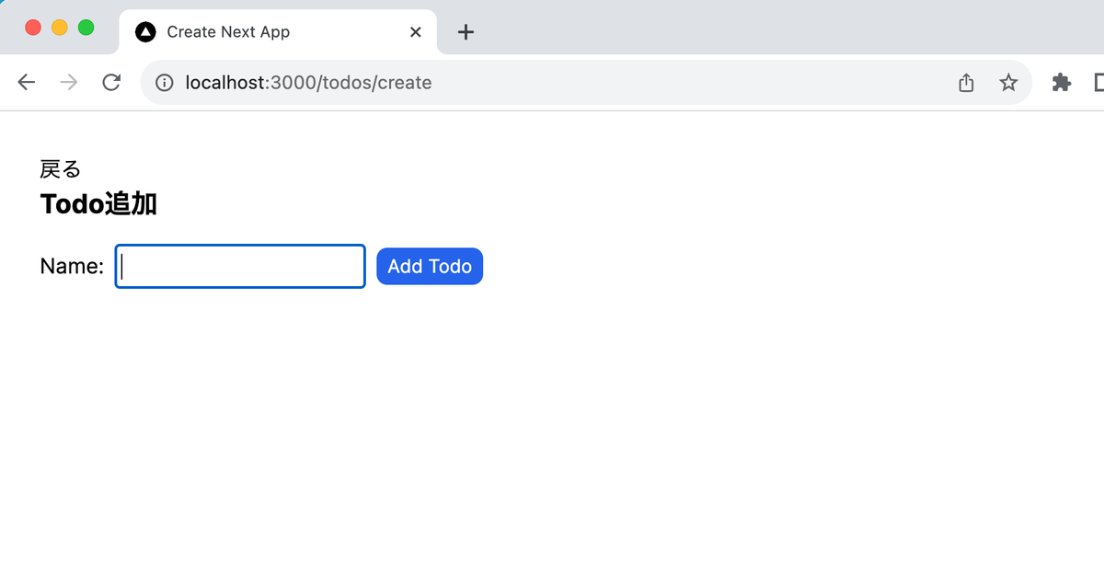Viewport: 1104px width, 563px height.
Task: Follow the 戻る link to go back
Action: point(59,168)
